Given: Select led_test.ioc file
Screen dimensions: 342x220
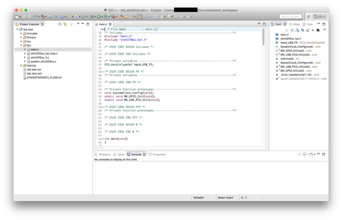Looking at the screenshot, I should point(34,70).
